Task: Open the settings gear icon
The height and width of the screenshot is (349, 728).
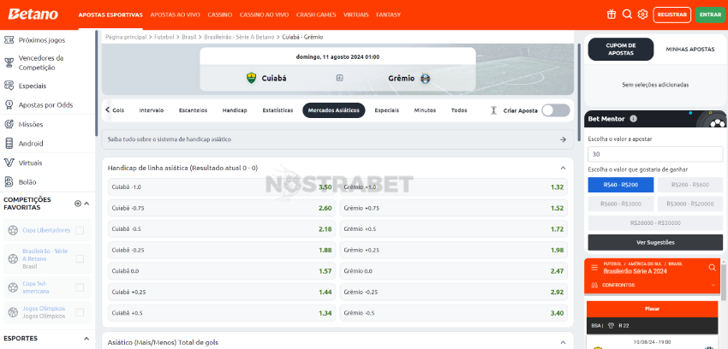Action: 642,15
